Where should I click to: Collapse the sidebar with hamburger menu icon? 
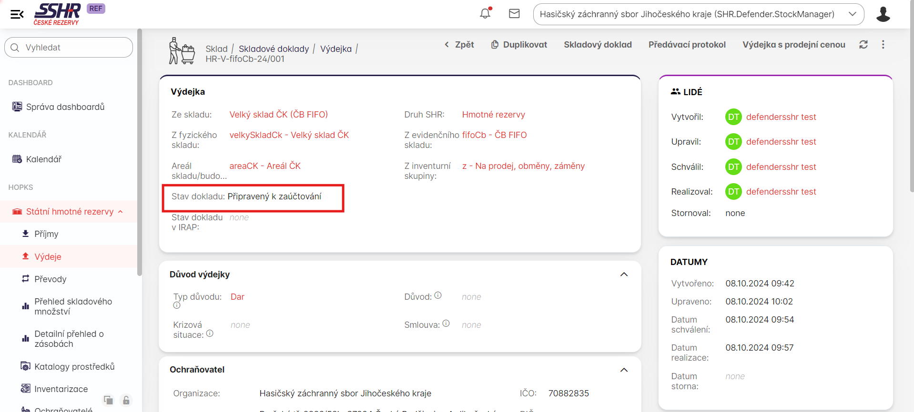click(x=17, y=14)
